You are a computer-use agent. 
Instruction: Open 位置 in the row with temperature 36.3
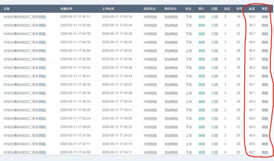(x=214, y=68)
